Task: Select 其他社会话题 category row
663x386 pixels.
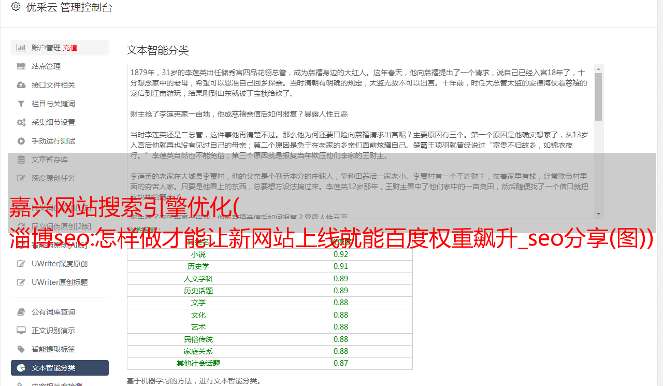Action: pyautogui.click(x=198, y=363)
